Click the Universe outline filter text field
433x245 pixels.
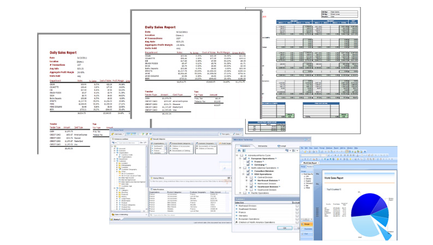128,143
